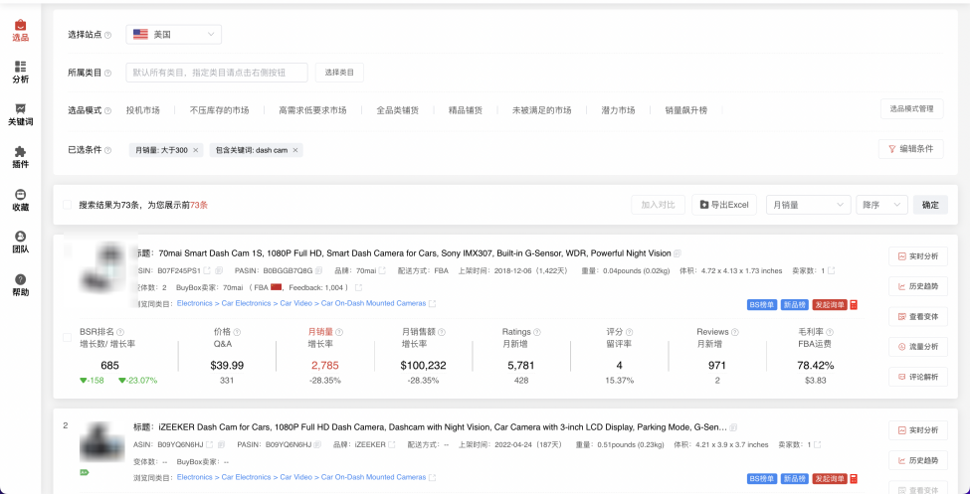Tick the 70mai product row checkbox

pyautogui.click(x=67, y=338)
